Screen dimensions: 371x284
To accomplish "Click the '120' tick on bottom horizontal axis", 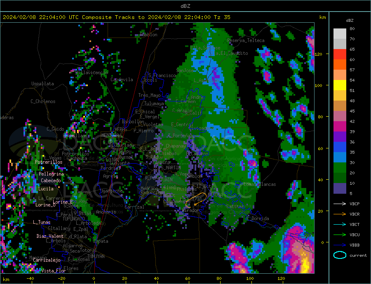I will (x=281, y=279).
